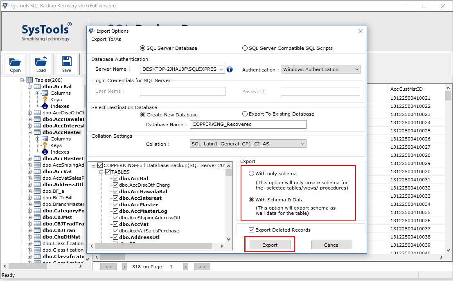The height and width of the screenshot is (281, 453).
Task: Click the Indexes icon under dbo.AccMaster
Action: (x=45, y=152)
